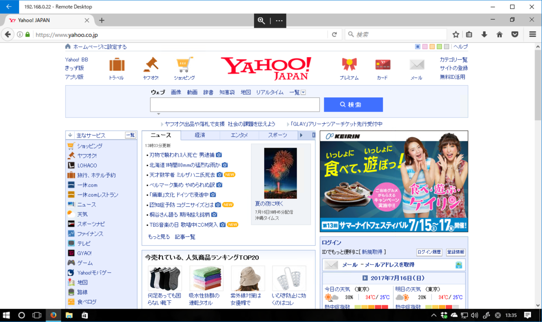Click the ログイン履歴 button
Image resolution: width=542 pixels, height=322 pixels.
click(429, 252)
